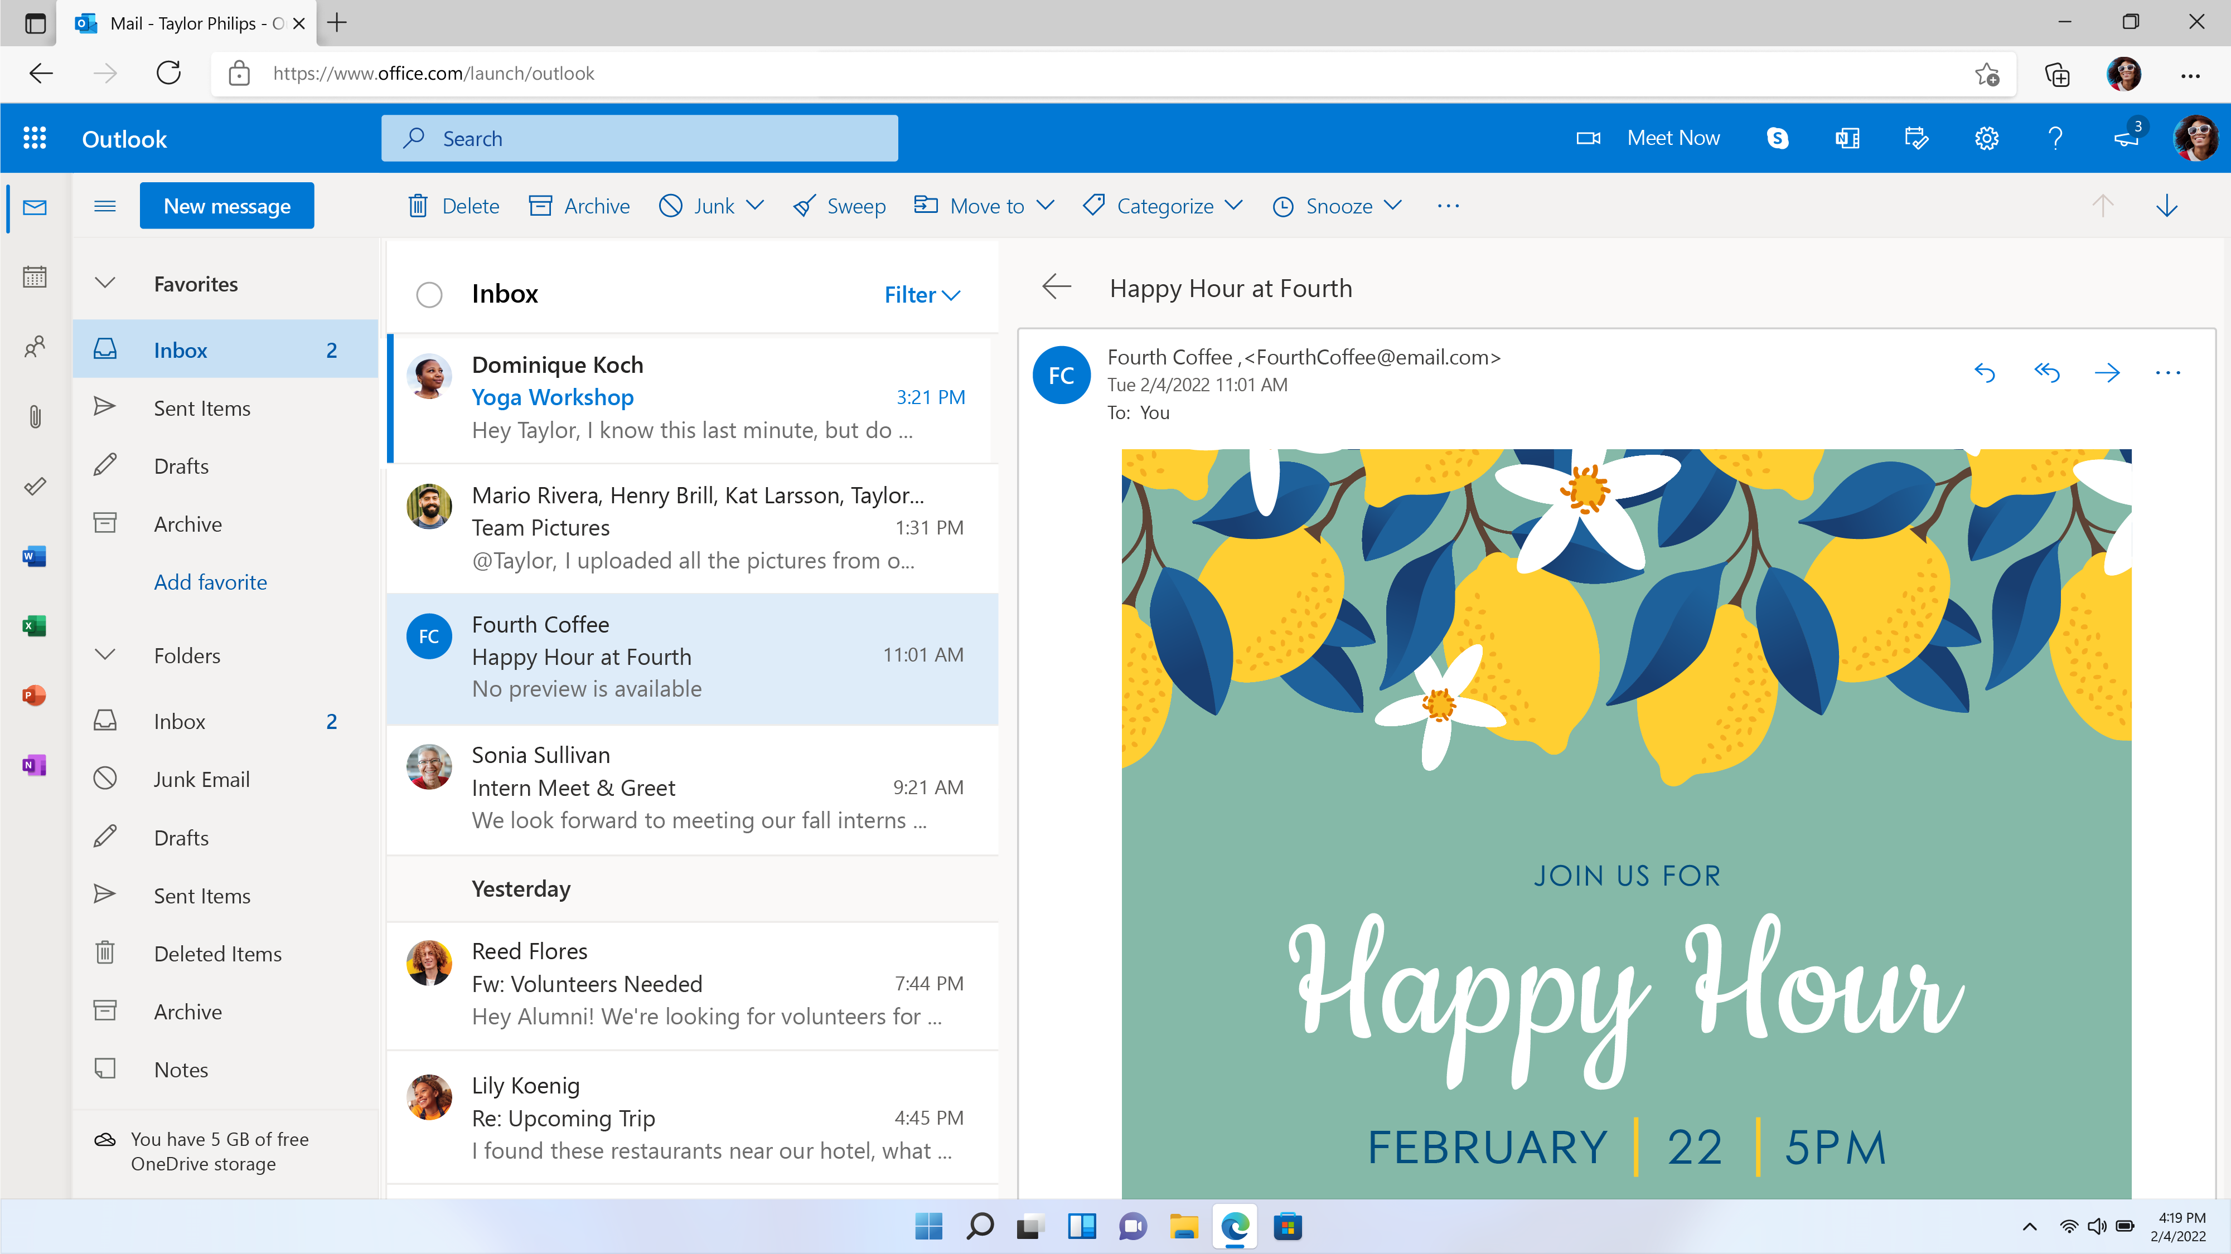Collapse the Favorites section
The width and height of the screenshot is (2231, 1254).
(x=104, y=283)
